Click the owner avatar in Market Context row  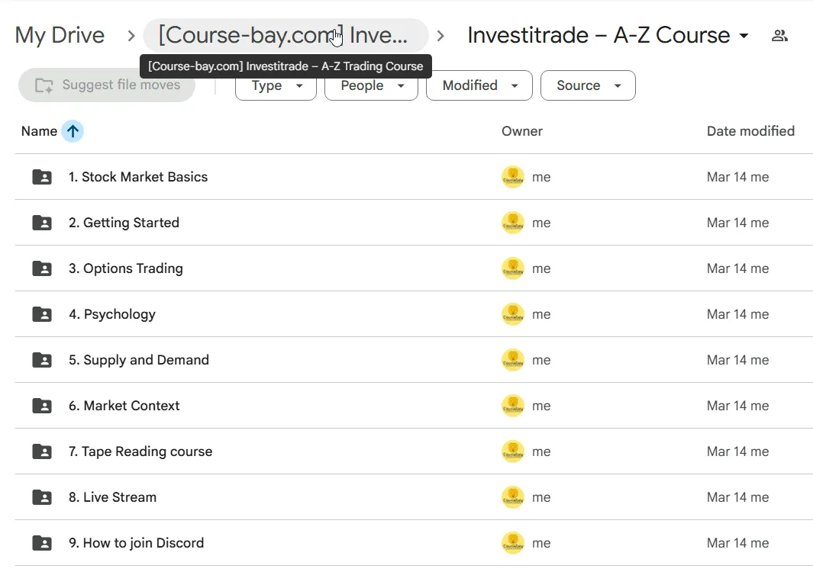(x=513, y=406)
